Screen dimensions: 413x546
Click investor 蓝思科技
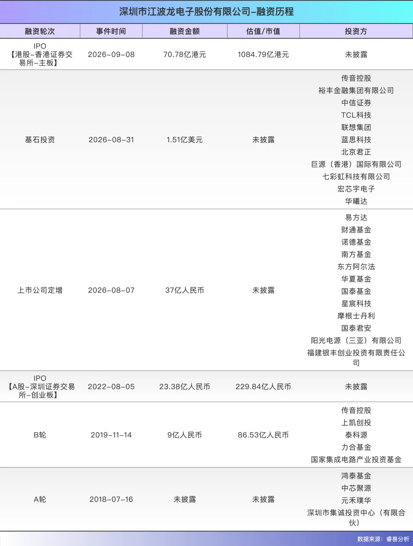coord(356,140)
